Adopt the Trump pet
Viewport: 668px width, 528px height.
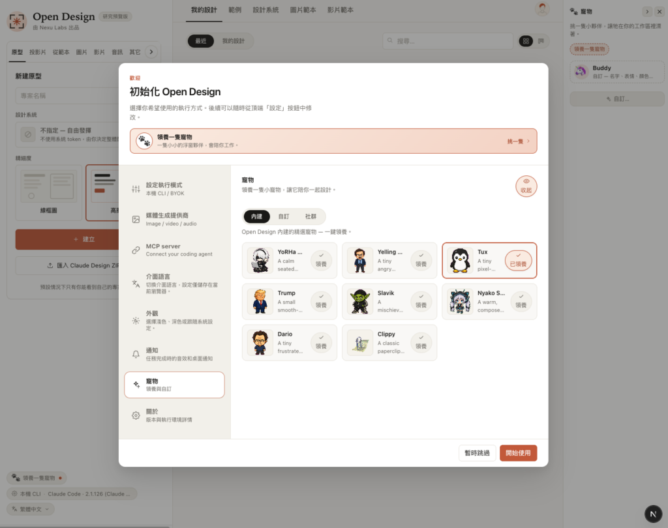321,301
